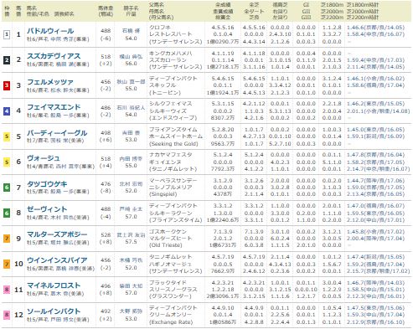This screenshot has width=413, height=329.
Task: Open horse page for スズカデヴィアス
Action: point(54,56)
